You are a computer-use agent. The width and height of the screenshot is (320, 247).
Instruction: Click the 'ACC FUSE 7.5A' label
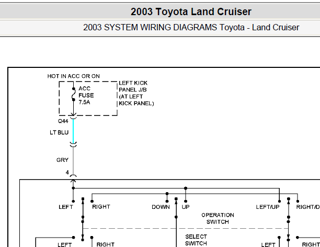pos(86,96)
